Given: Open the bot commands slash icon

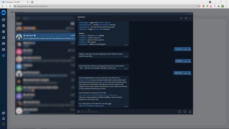Looking at the screenshot, I should (180, 112).
